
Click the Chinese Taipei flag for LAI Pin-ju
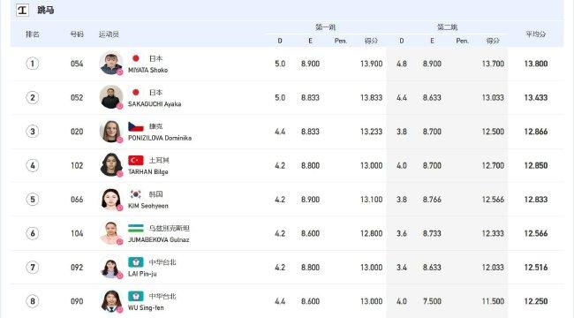(x=136, y=262)
